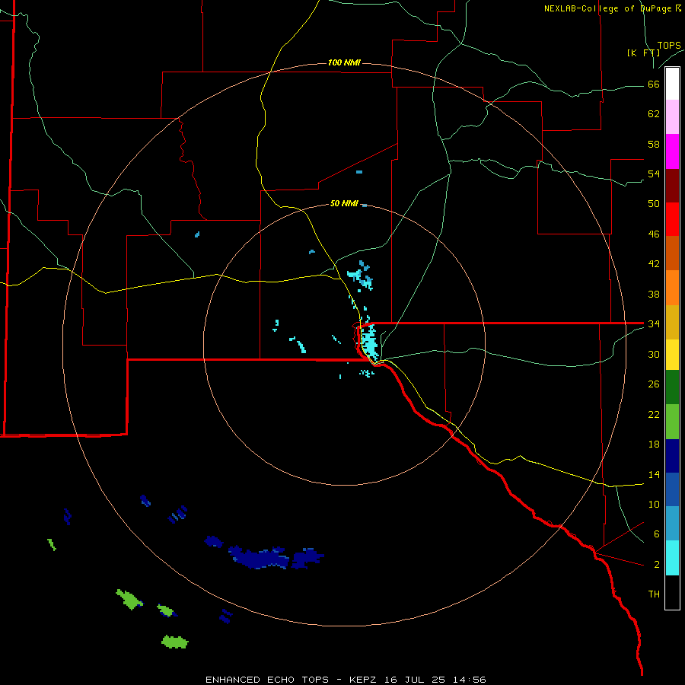Click the lowest green echo blob
685x685 pixels.
tap(175, 642)
